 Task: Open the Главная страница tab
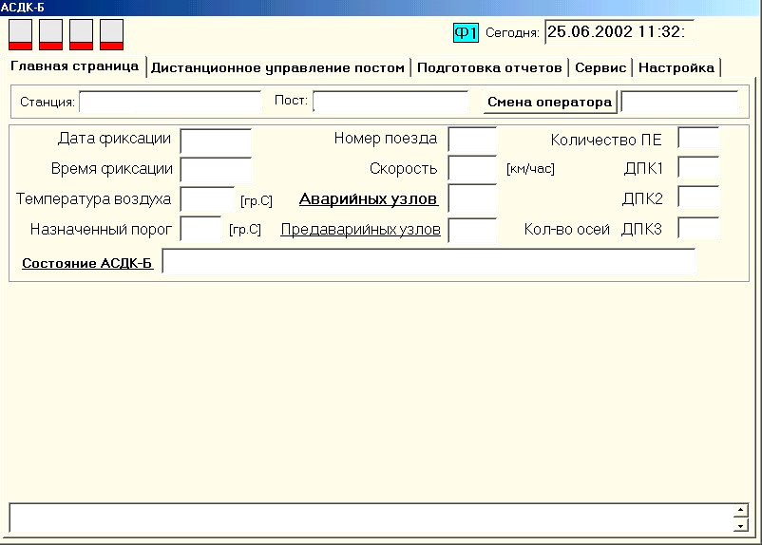pos(75,66)
